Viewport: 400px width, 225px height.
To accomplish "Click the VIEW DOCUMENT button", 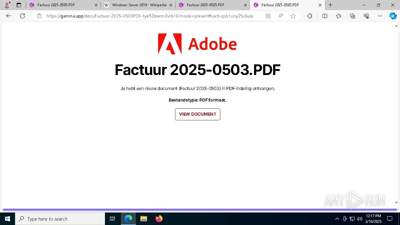I will pyautogui.click(x=197, y=114).
